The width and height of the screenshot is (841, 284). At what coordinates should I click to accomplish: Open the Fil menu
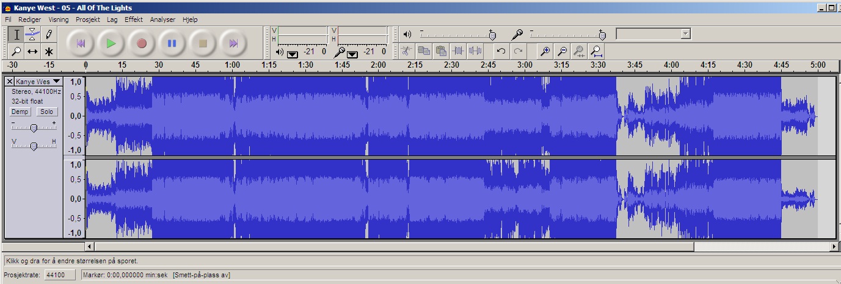(x=8, y=20)
